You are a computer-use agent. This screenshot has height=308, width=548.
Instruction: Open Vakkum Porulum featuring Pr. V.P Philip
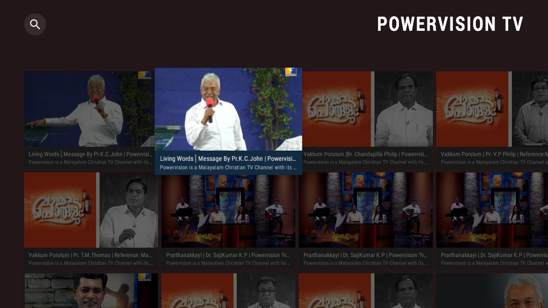491,109
